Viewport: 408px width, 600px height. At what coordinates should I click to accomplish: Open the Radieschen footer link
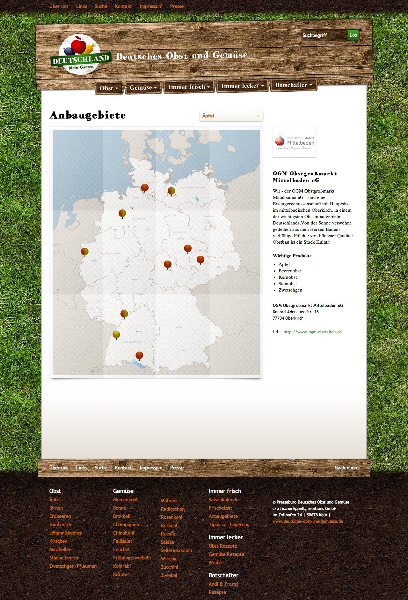173,509
